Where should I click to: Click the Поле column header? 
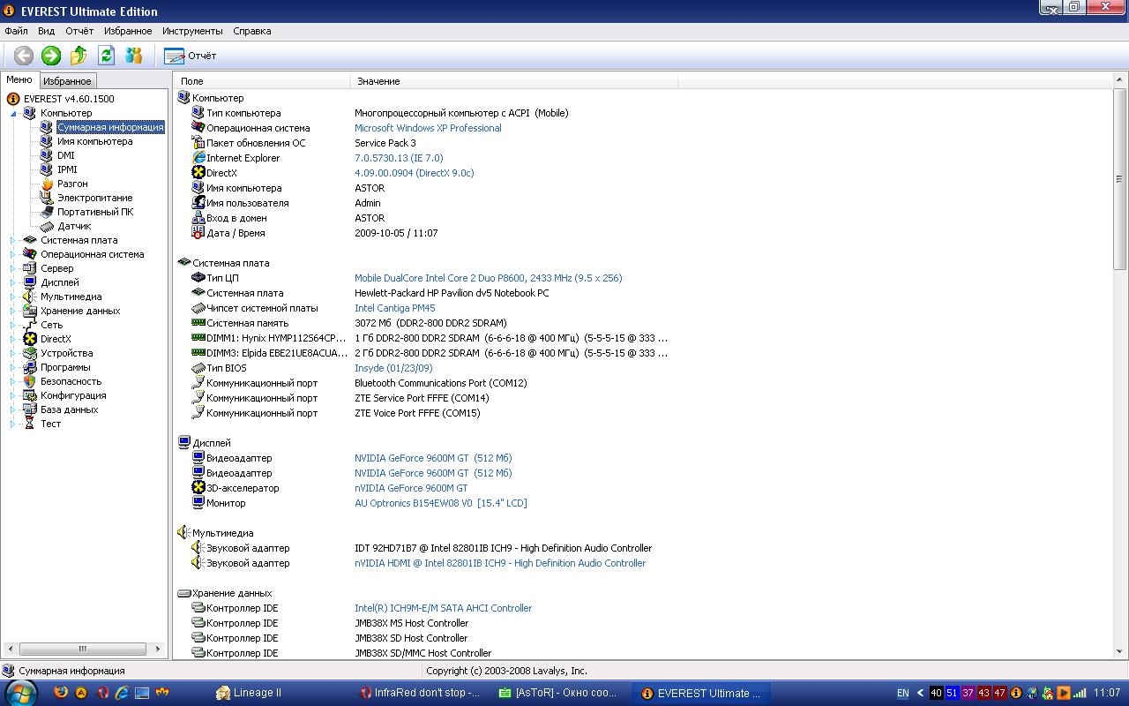point(262,81)
